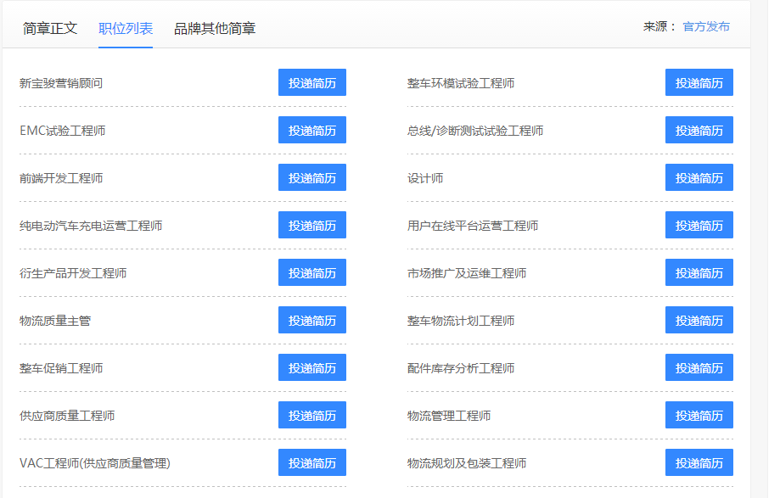Image resolution: width=780 pixels, height=498 pixels.
Task: Apply for 整车促销工程师 job
Action: (311, 368)
